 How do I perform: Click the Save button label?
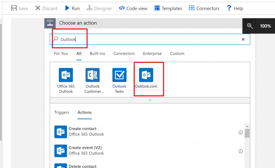(x=23, y=8)
